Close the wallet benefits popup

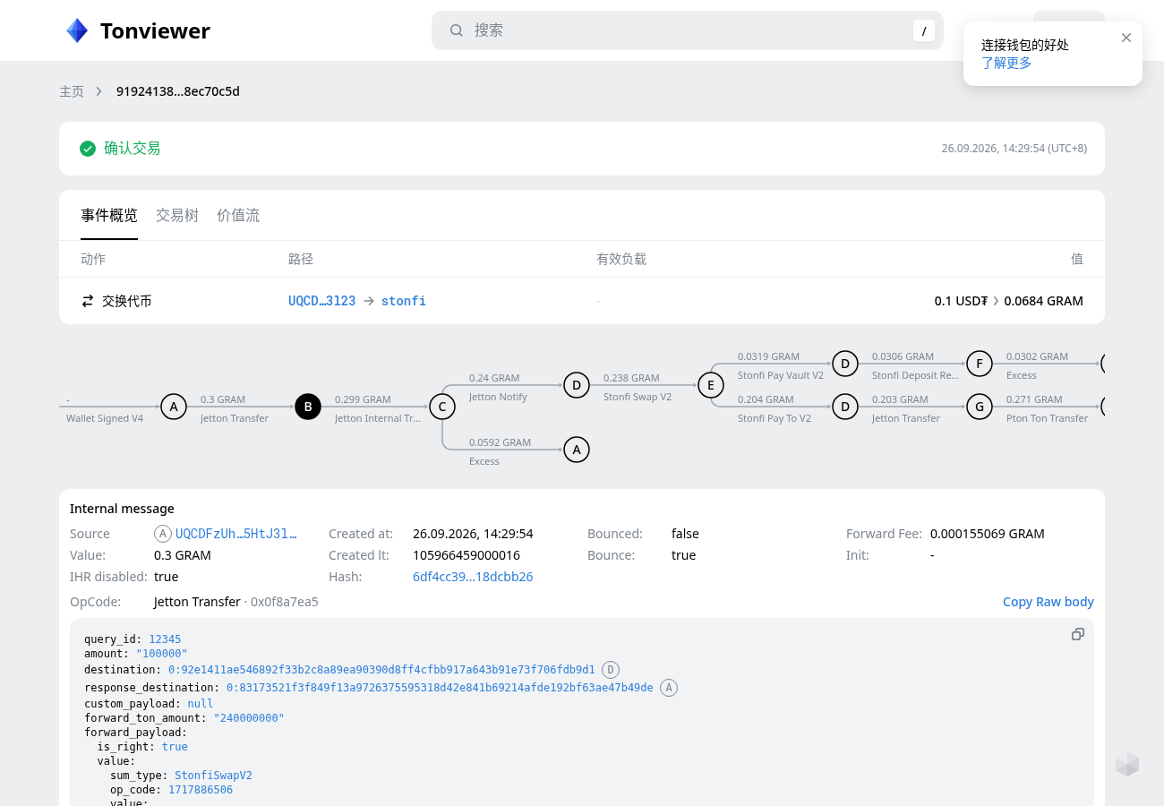pos(1126,38)
